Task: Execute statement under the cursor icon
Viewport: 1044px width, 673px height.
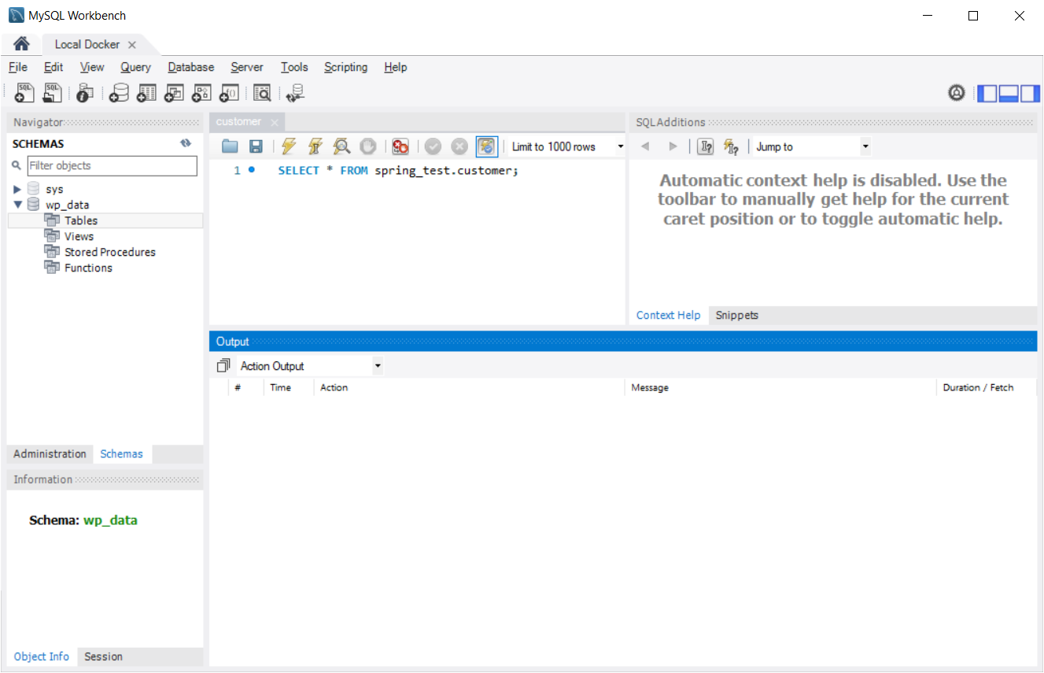Action: point(315,146)
